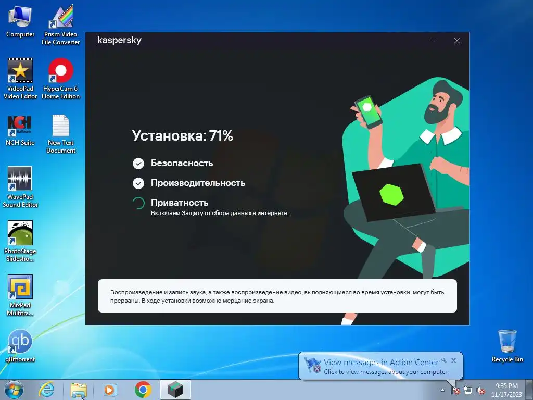The width and height of the screenshot is (533, 400).
Task: Click the Включаем Защиту от сбора данных text
Action: coord(221,213)
